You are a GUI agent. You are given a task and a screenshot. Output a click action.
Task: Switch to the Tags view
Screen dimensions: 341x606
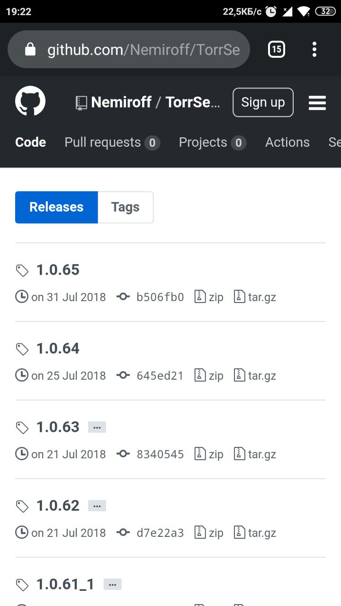tap(126, 207)
